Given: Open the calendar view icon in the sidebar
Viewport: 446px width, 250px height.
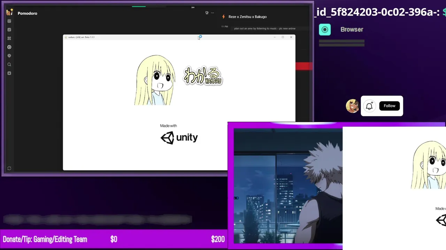Looking at the screenshot, I should [x=9, y=21].
